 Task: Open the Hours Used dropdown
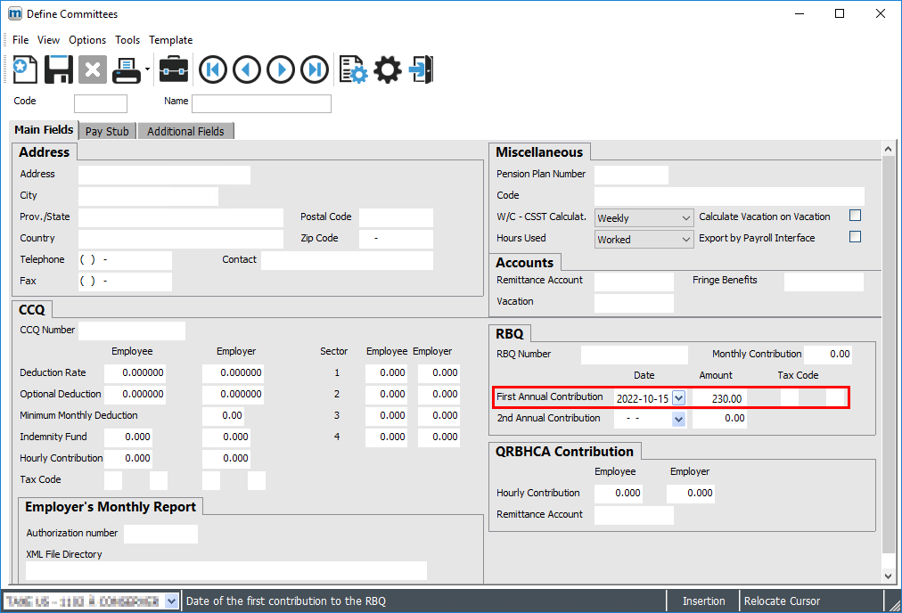click(x=685, y=240)
